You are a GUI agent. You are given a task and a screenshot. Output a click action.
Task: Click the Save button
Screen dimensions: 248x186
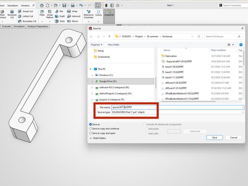(x=214, y=137)
